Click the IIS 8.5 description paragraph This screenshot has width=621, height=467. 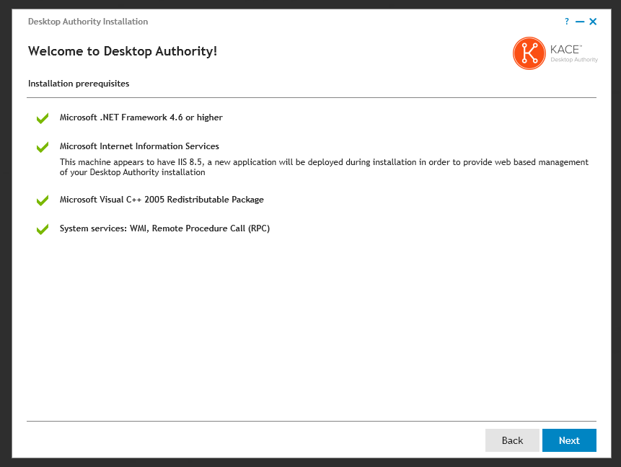coord(324,167)
